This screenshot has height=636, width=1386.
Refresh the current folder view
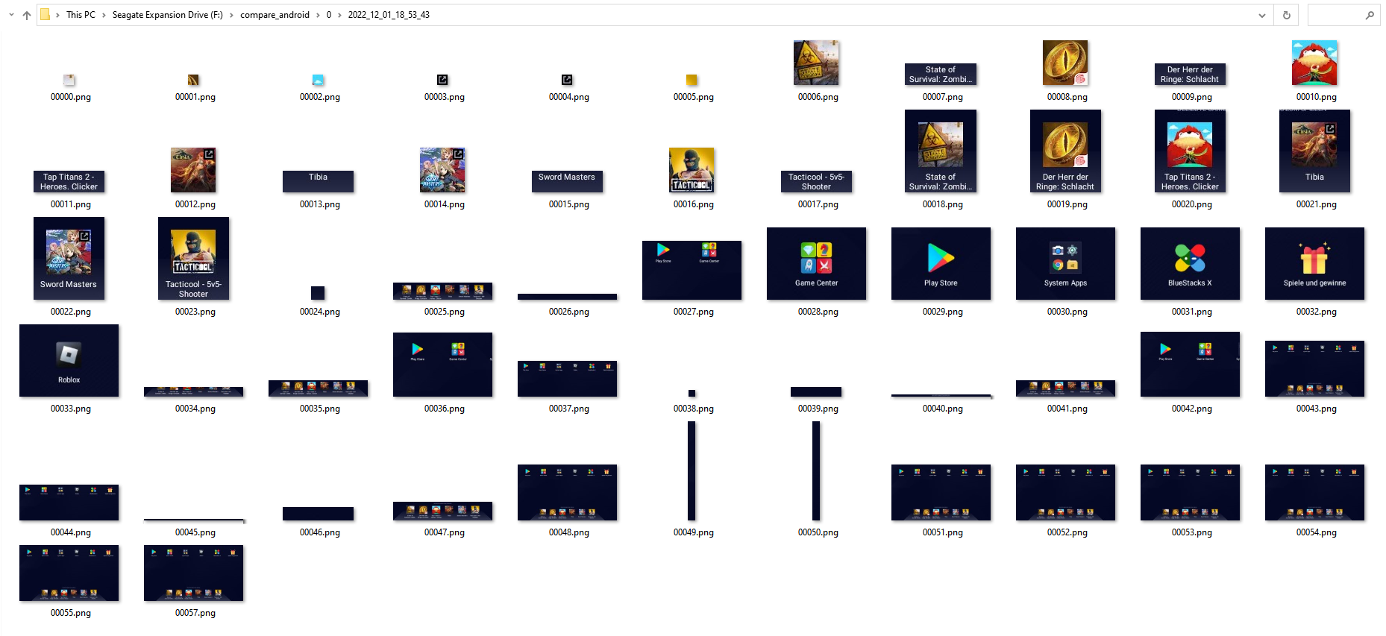pyautogui.click(x=1287, y=15)
